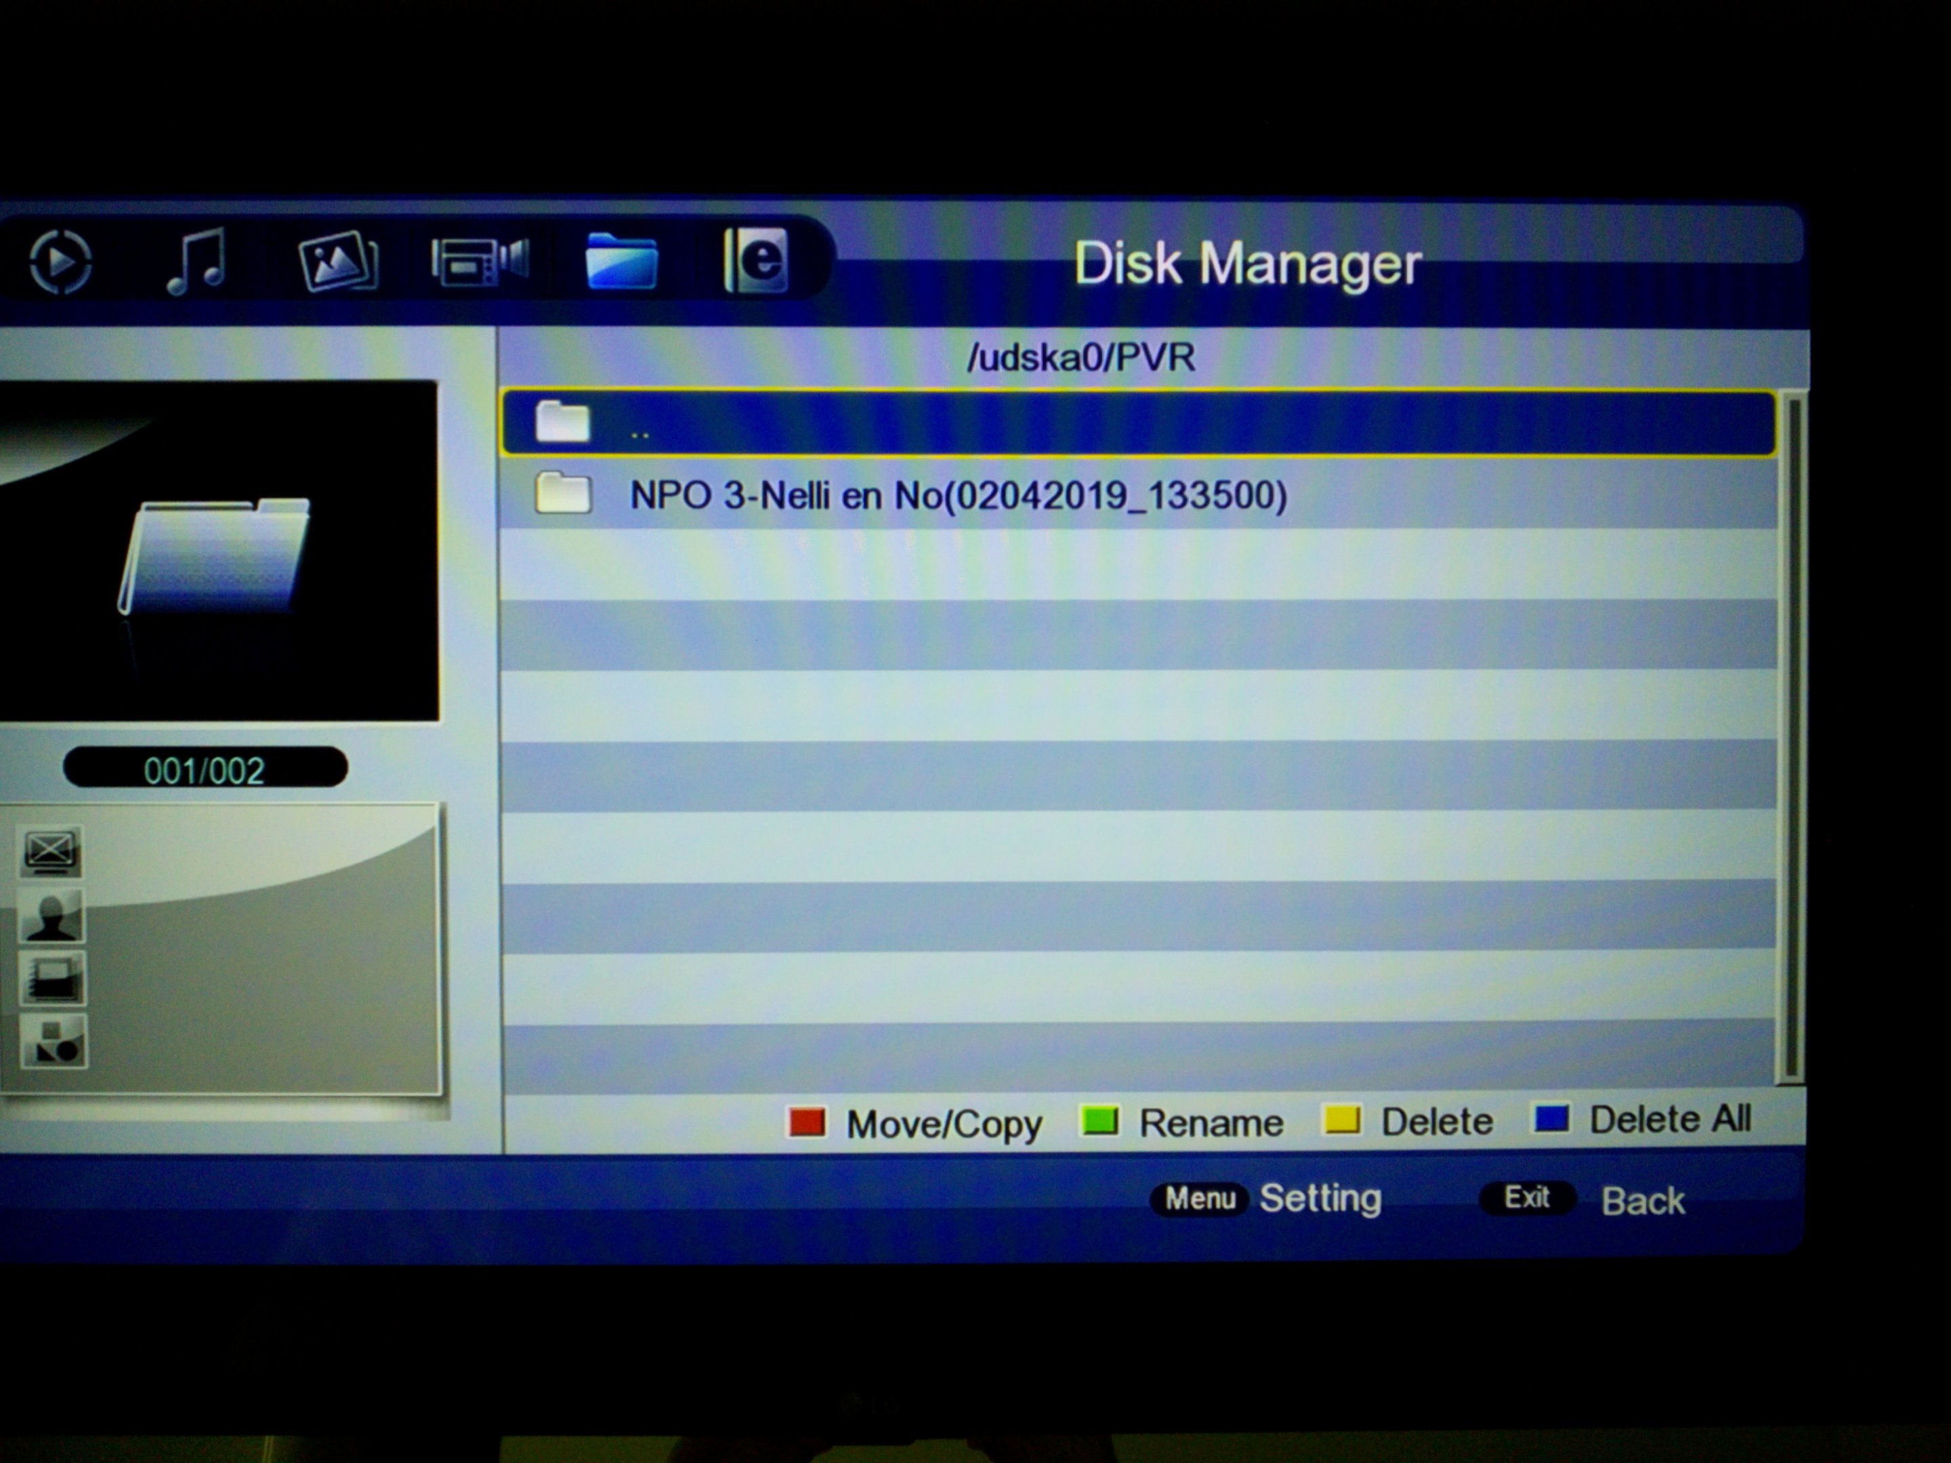Click the Exit key badge

(1527, 1197)
